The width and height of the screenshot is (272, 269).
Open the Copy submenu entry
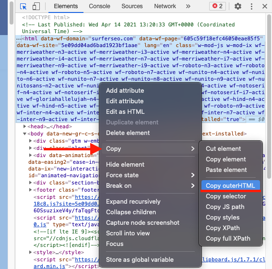(x=151, y=148)
